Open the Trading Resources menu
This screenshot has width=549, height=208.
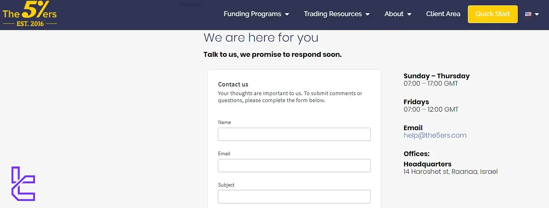[x=332, y=14]
